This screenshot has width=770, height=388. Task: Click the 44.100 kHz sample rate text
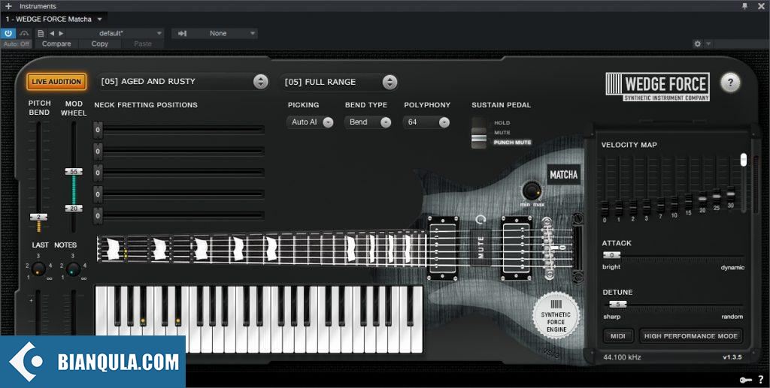pos(622,357)
